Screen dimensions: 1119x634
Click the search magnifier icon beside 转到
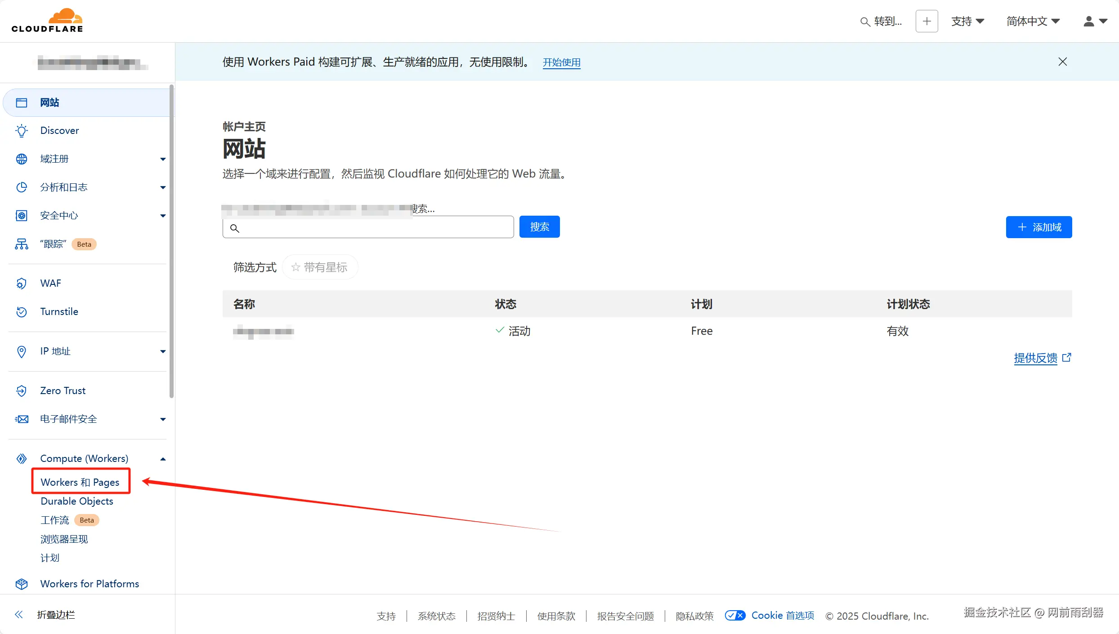(864, 22)
